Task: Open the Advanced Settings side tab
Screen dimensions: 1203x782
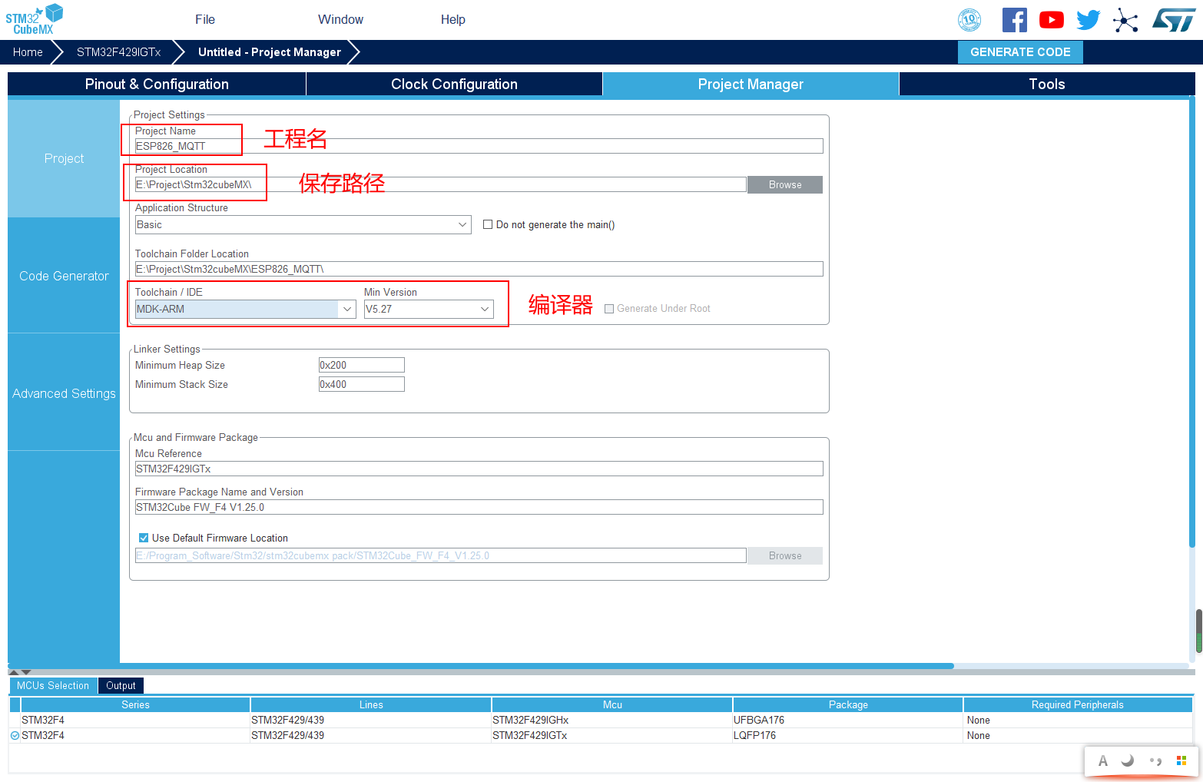Action: [64, 393]
